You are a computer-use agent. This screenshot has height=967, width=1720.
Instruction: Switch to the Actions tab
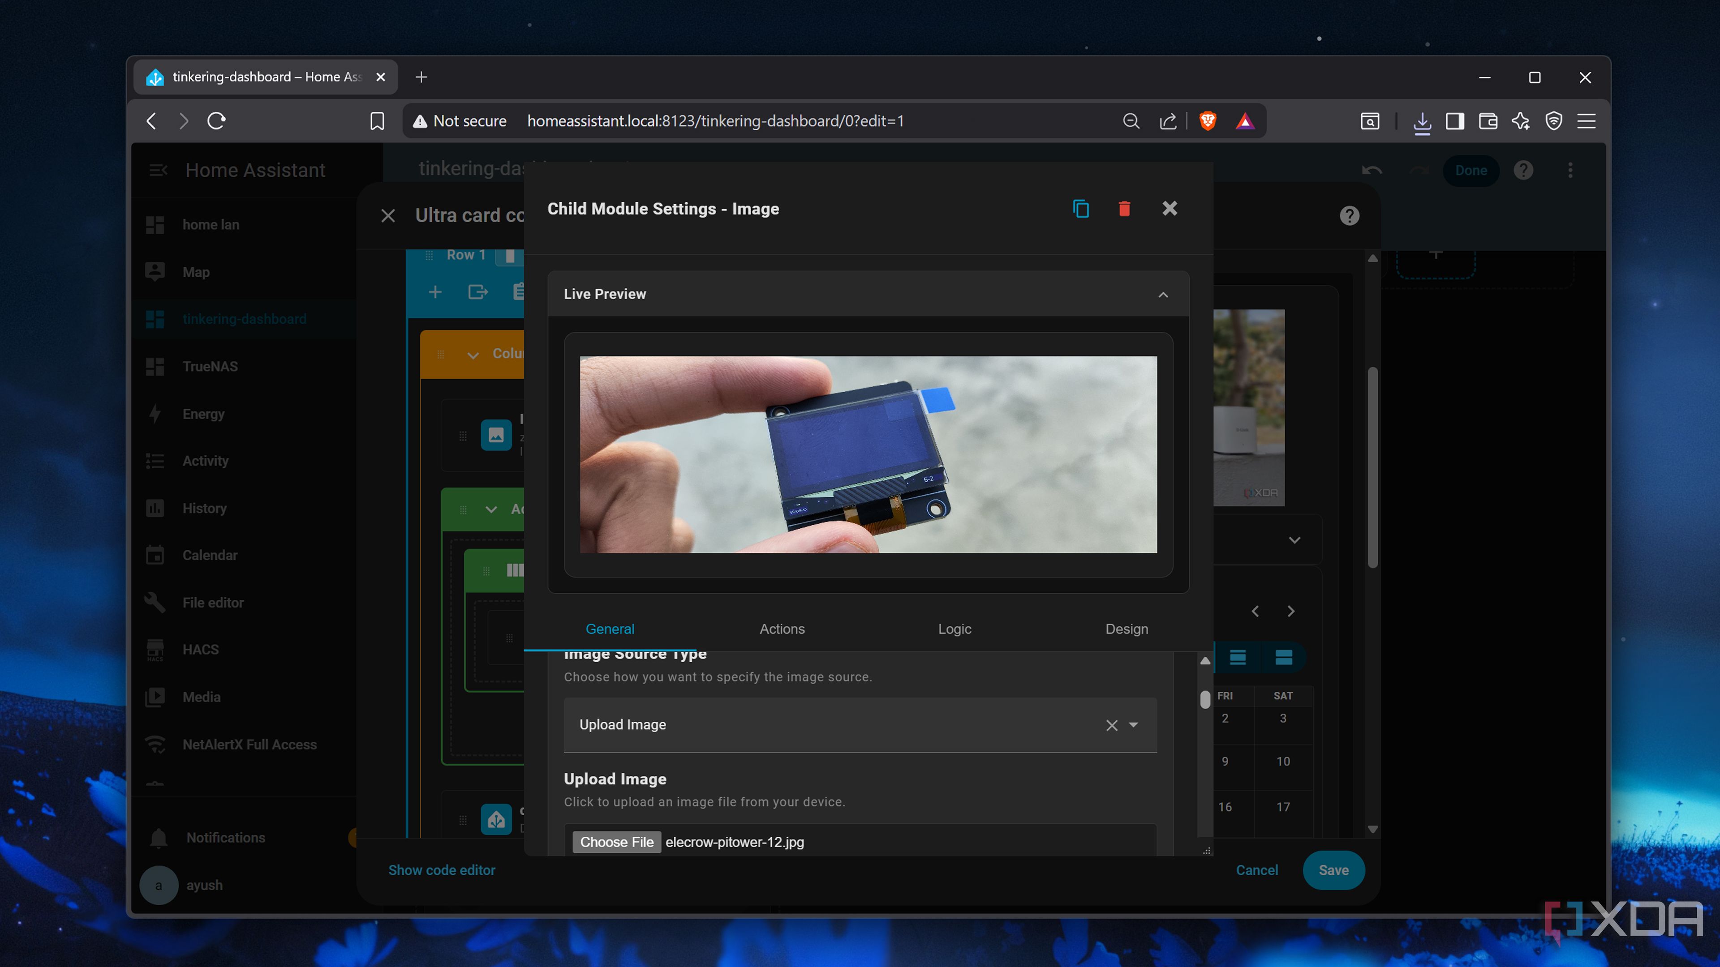coord(782,629)
